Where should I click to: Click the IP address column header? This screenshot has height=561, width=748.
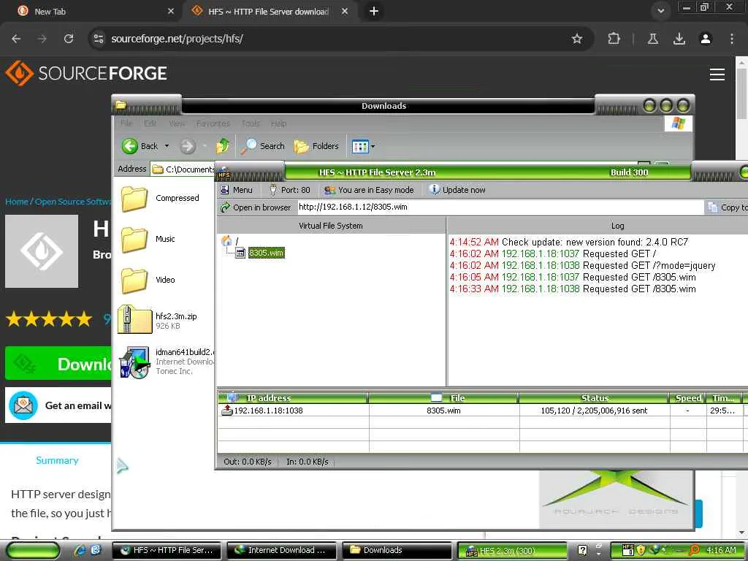click(293, 398)
